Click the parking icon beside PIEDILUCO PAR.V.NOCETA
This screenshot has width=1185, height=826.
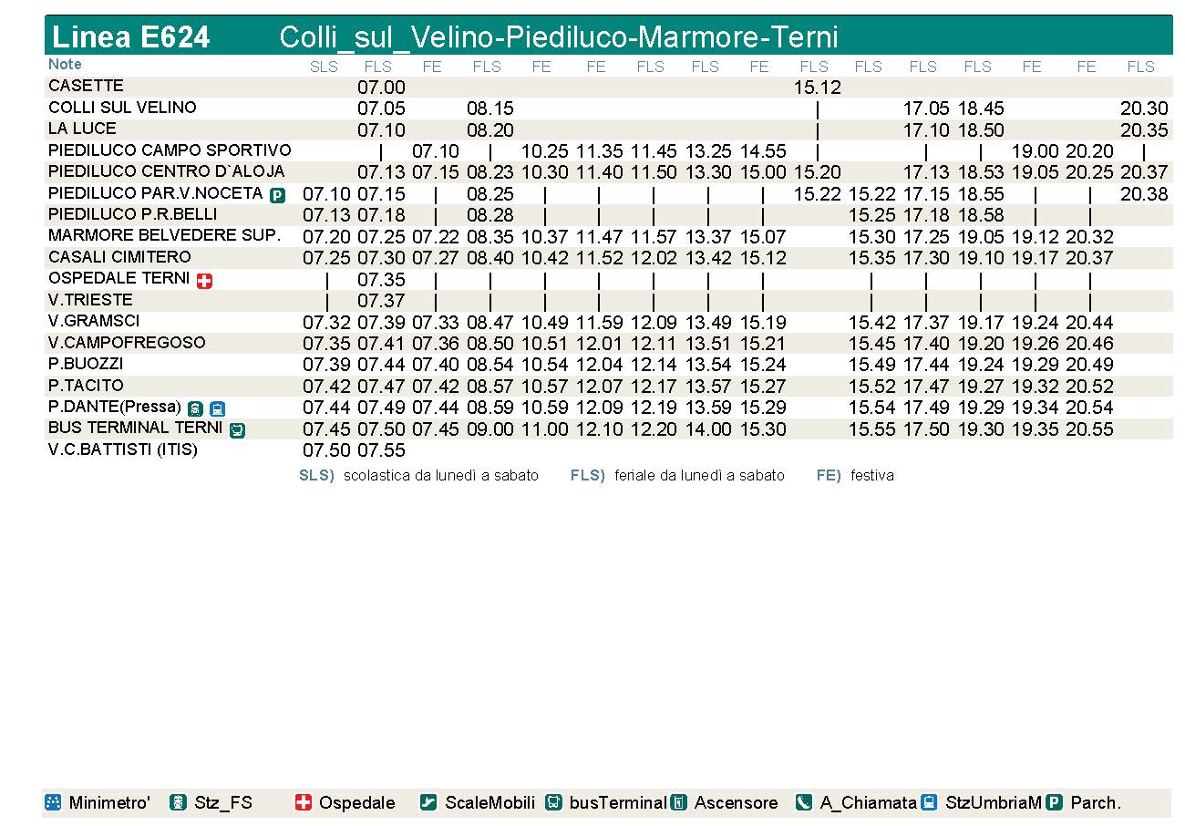coord(277,195)
